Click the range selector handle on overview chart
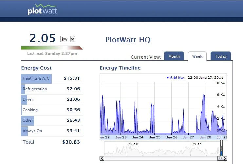 click(221, 149)
